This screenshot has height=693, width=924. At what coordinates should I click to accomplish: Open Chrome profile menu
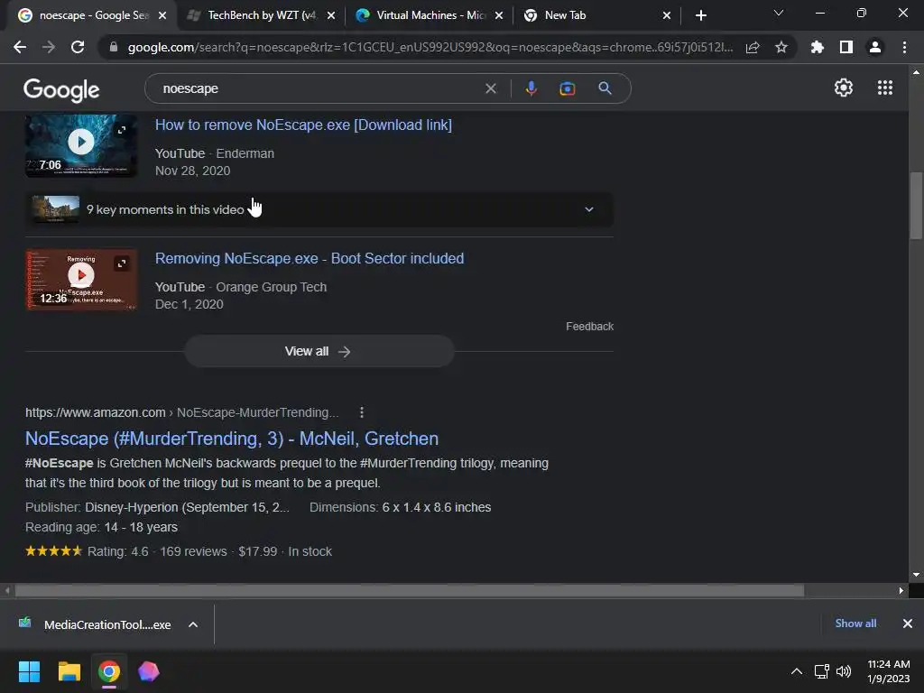[x=875, y=47]
